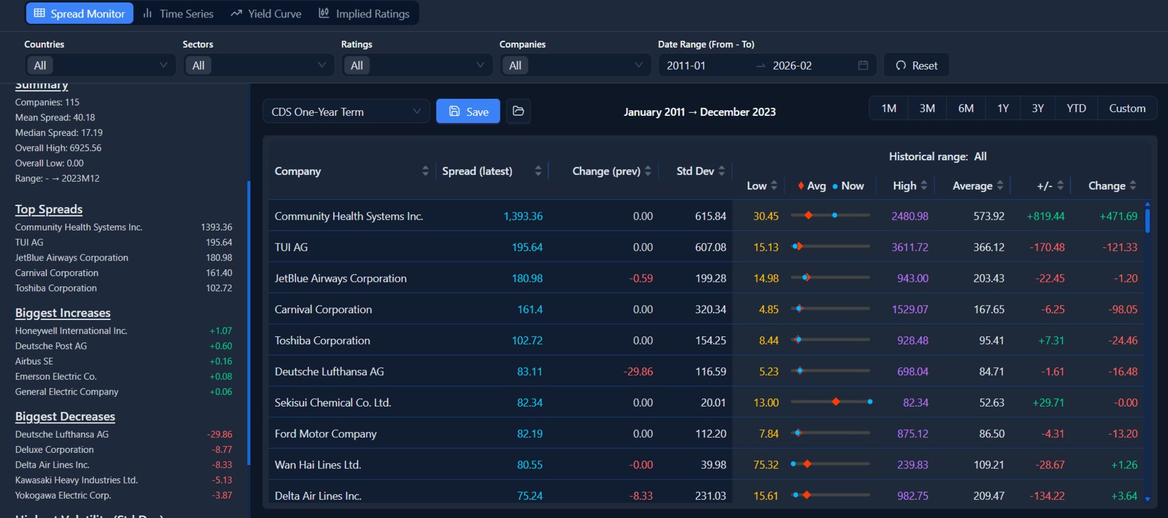Select JetBlue Airways Corporation table row
1168x518 pixels.
[706, 278]
